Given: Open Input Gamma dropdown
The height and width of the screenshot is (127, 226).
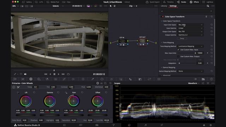Looking at the screenshot, I should coord(190,28).
